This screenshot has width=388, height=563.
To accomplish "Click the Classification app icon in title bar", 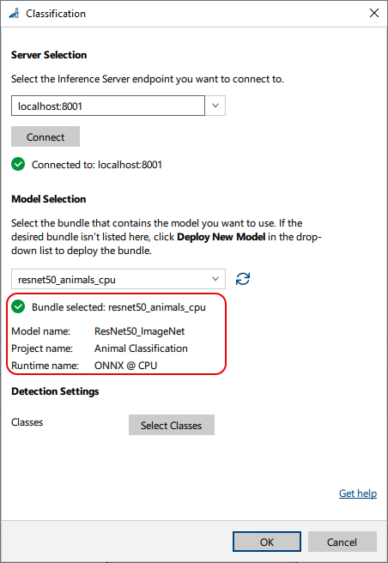I will click(x=14, y=13).
